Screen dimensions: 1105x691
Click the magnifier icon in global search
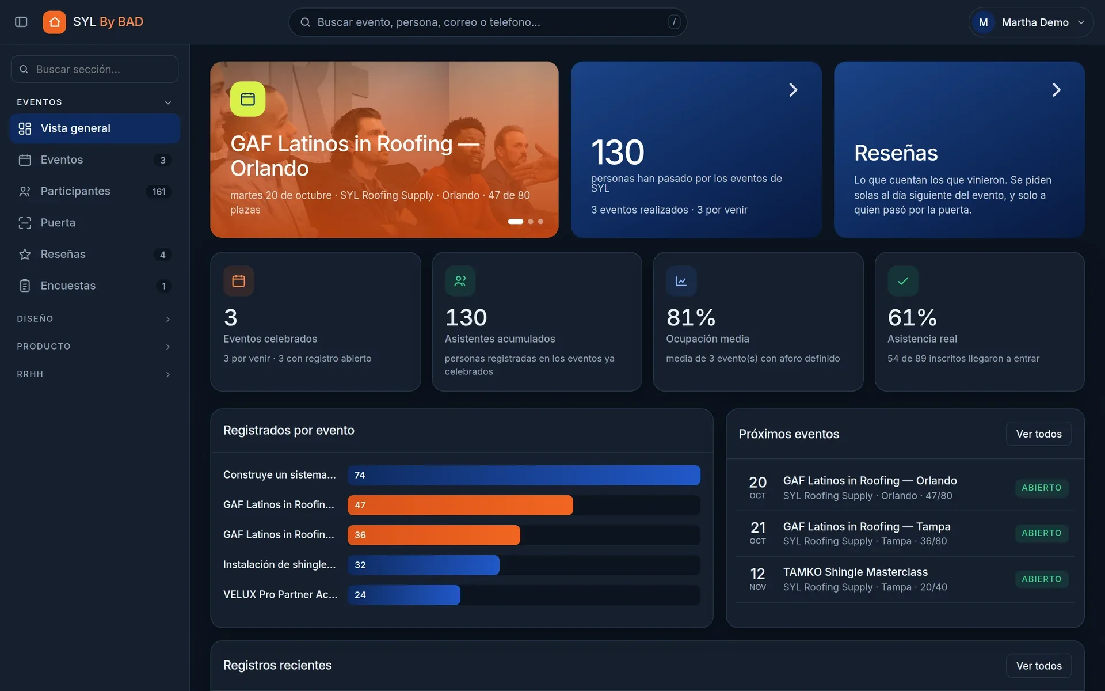click(x=306, y=22)
